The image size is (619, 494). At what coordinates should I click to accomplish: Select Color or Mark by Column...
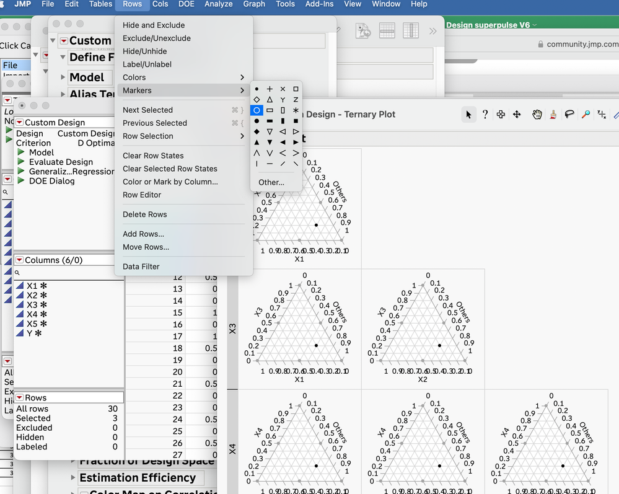tap(170, 182)
